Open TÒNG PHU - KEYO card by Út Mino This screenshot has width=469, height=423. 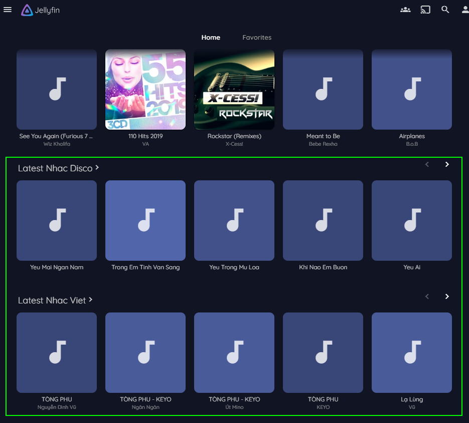coord(234,353)
